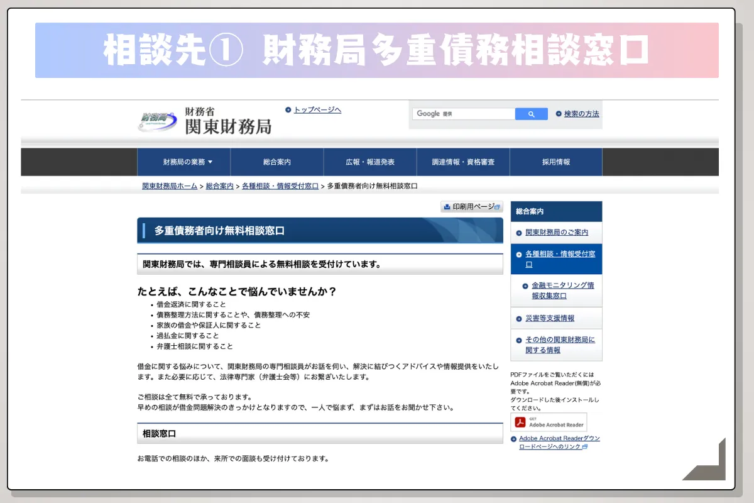Open the 採用情報 navigation menu

[x=556, y=162]
